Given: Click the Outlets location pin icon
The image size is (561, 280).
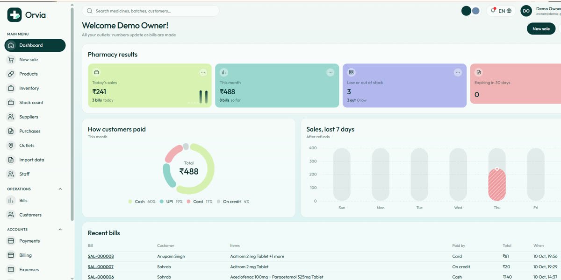Looking at the screenshot, I should (11, 146).
